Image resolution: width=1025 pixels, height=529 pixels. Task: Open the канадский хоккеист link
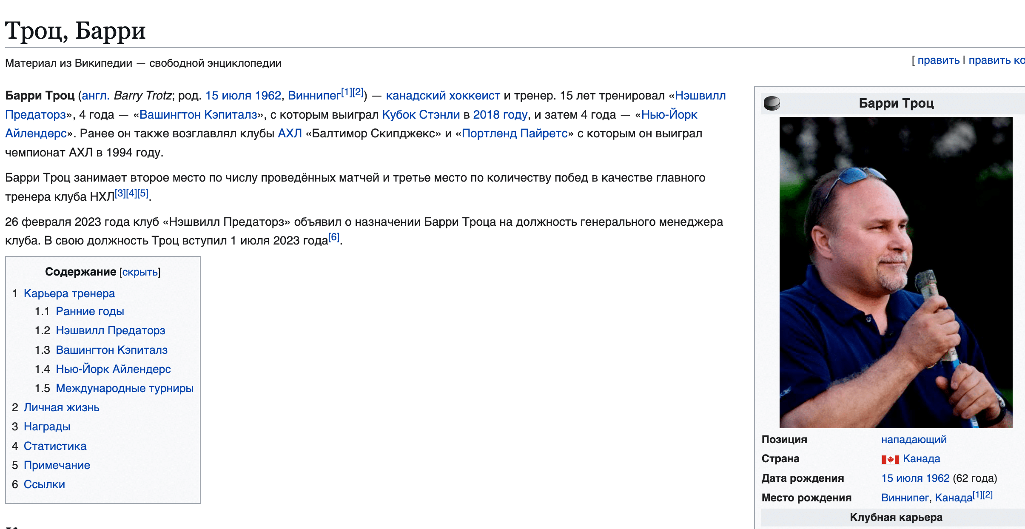point(443,96)
